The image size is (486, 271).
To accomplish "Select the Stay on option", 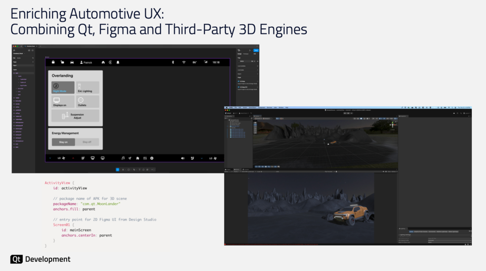I will 63,142.
